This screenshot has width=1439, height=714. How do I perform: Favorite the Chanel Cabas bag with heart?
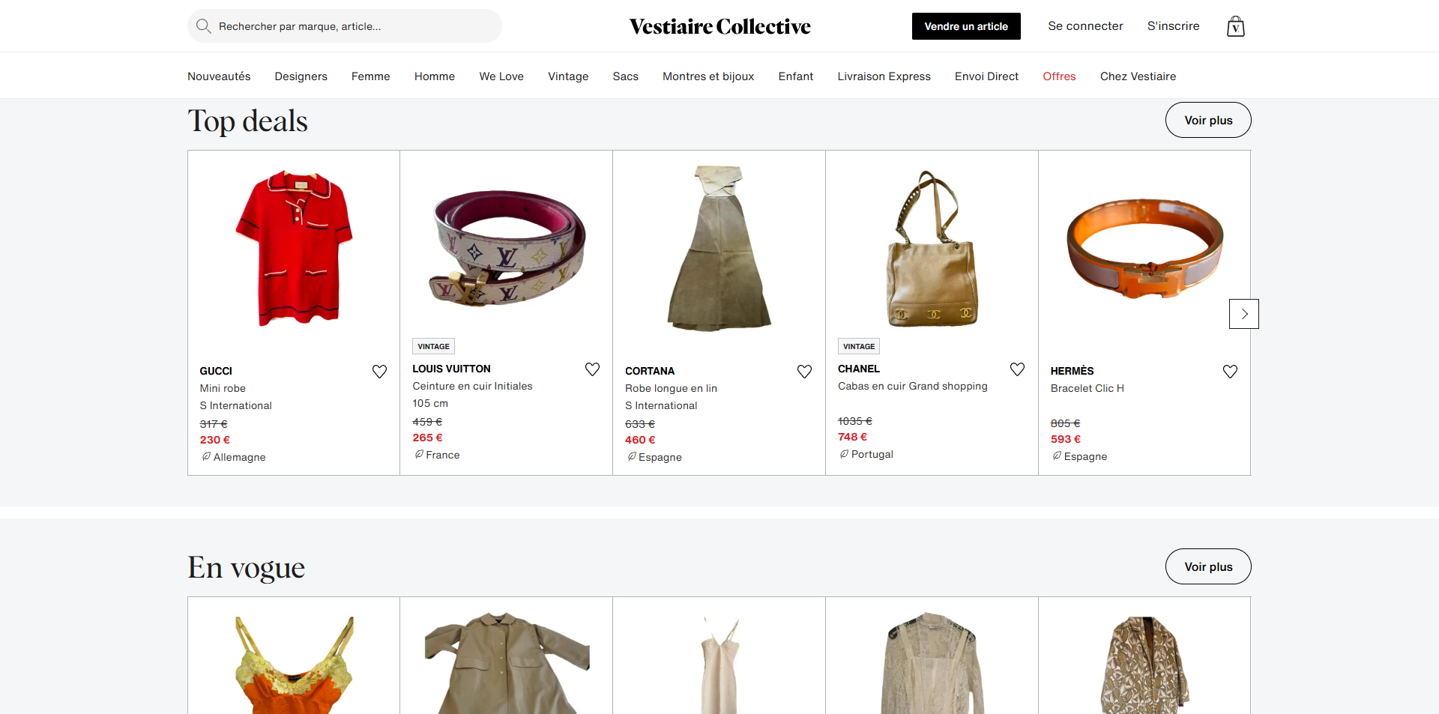pyautogui.click(x=1017, y=369)
